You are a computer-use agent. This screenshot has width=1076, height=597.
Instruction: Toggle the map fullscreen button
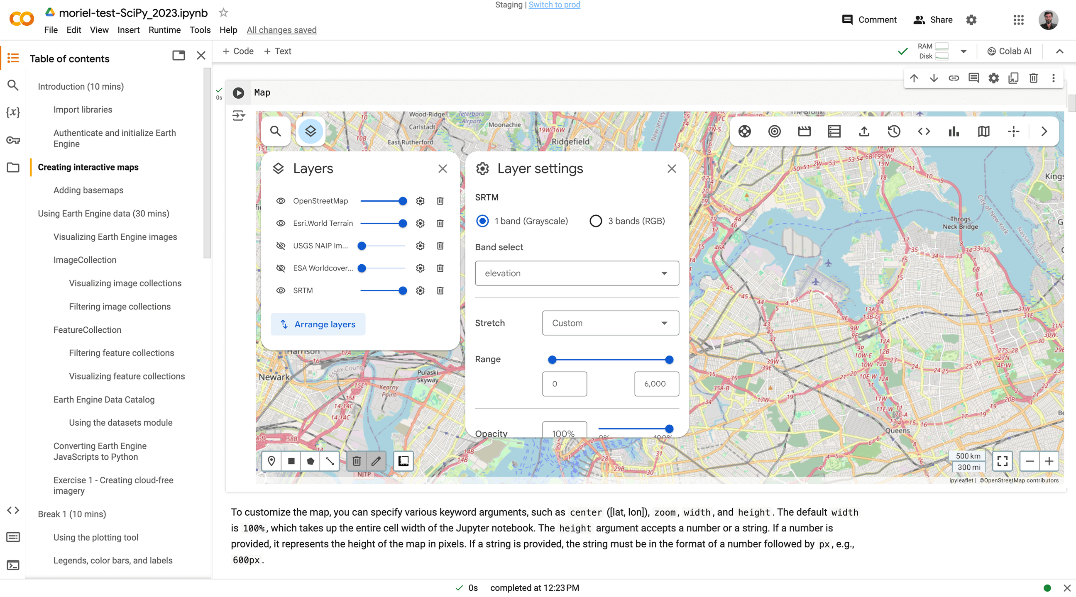click(1003, 461)
